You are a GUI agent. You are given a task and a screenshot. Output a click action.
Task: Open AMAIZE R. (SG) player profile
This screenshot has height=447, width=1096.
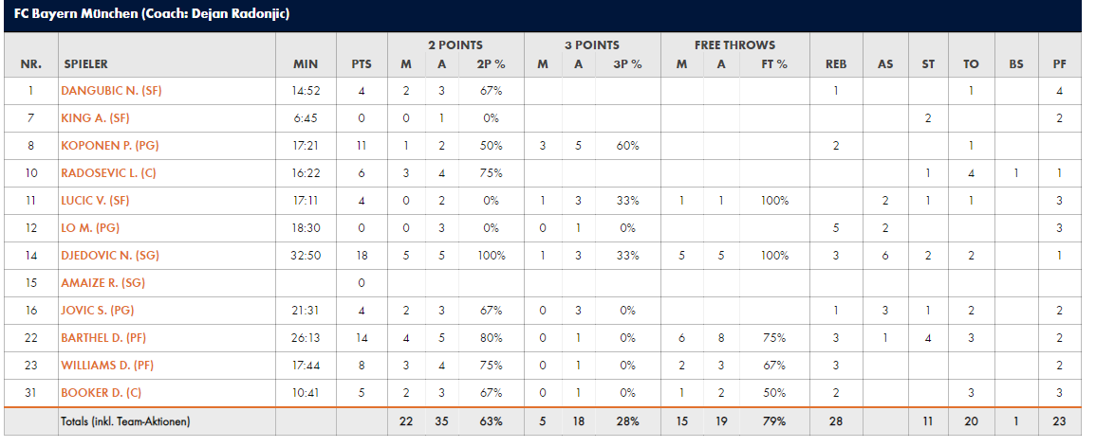coord(102,282)
